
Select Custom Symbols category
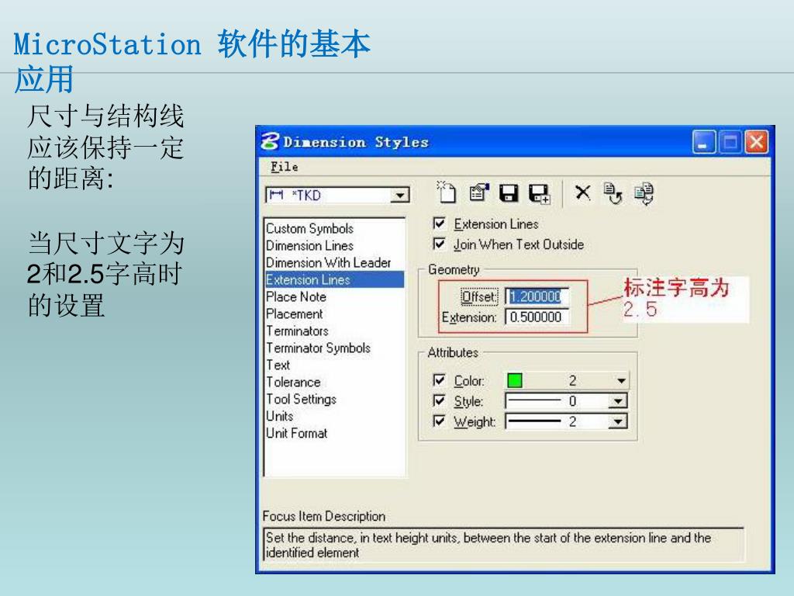[x=335, y=229]
